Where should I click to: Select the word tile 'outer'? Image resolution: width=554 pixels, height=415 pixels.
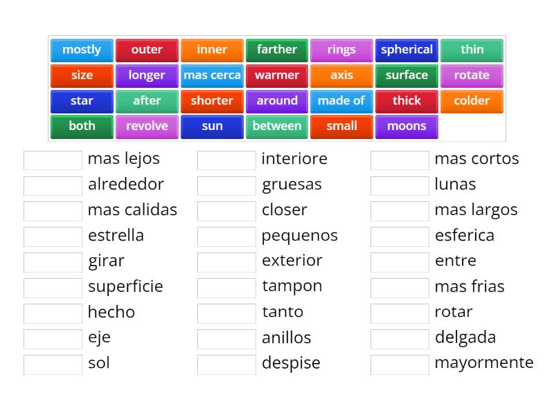click(147, 49)
